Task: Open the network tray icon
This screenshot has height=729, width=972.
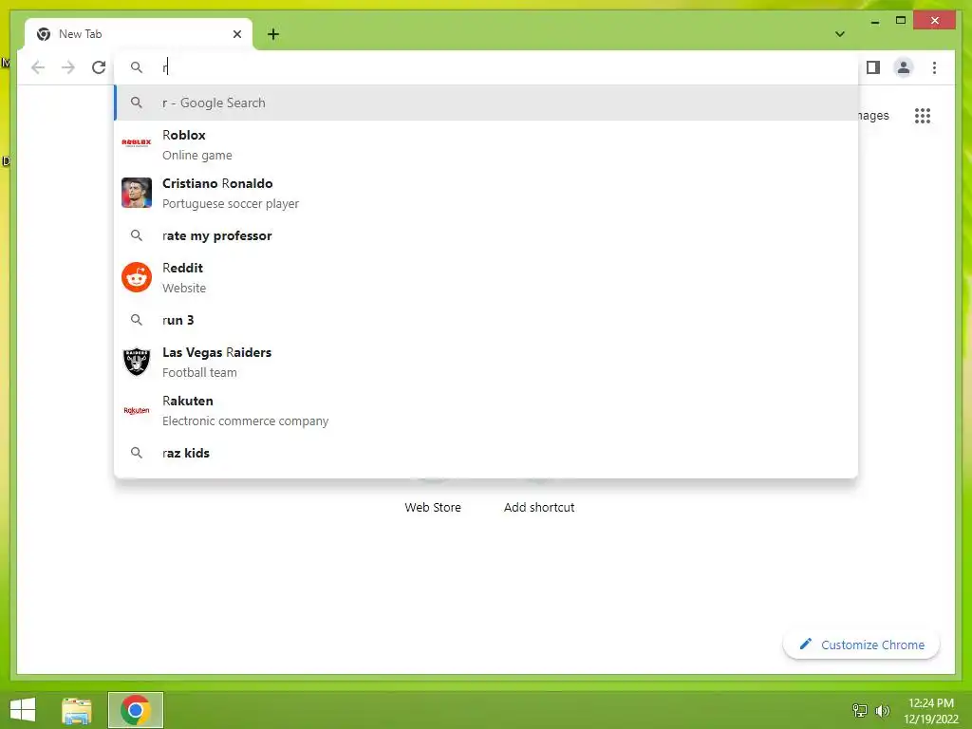Action: pos(860,710)
